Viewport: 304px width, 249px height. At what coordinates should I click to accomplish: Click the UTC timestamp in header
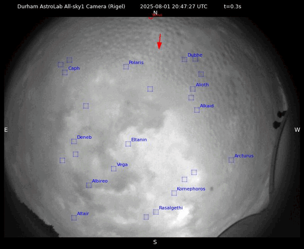[x=174, y=7]
